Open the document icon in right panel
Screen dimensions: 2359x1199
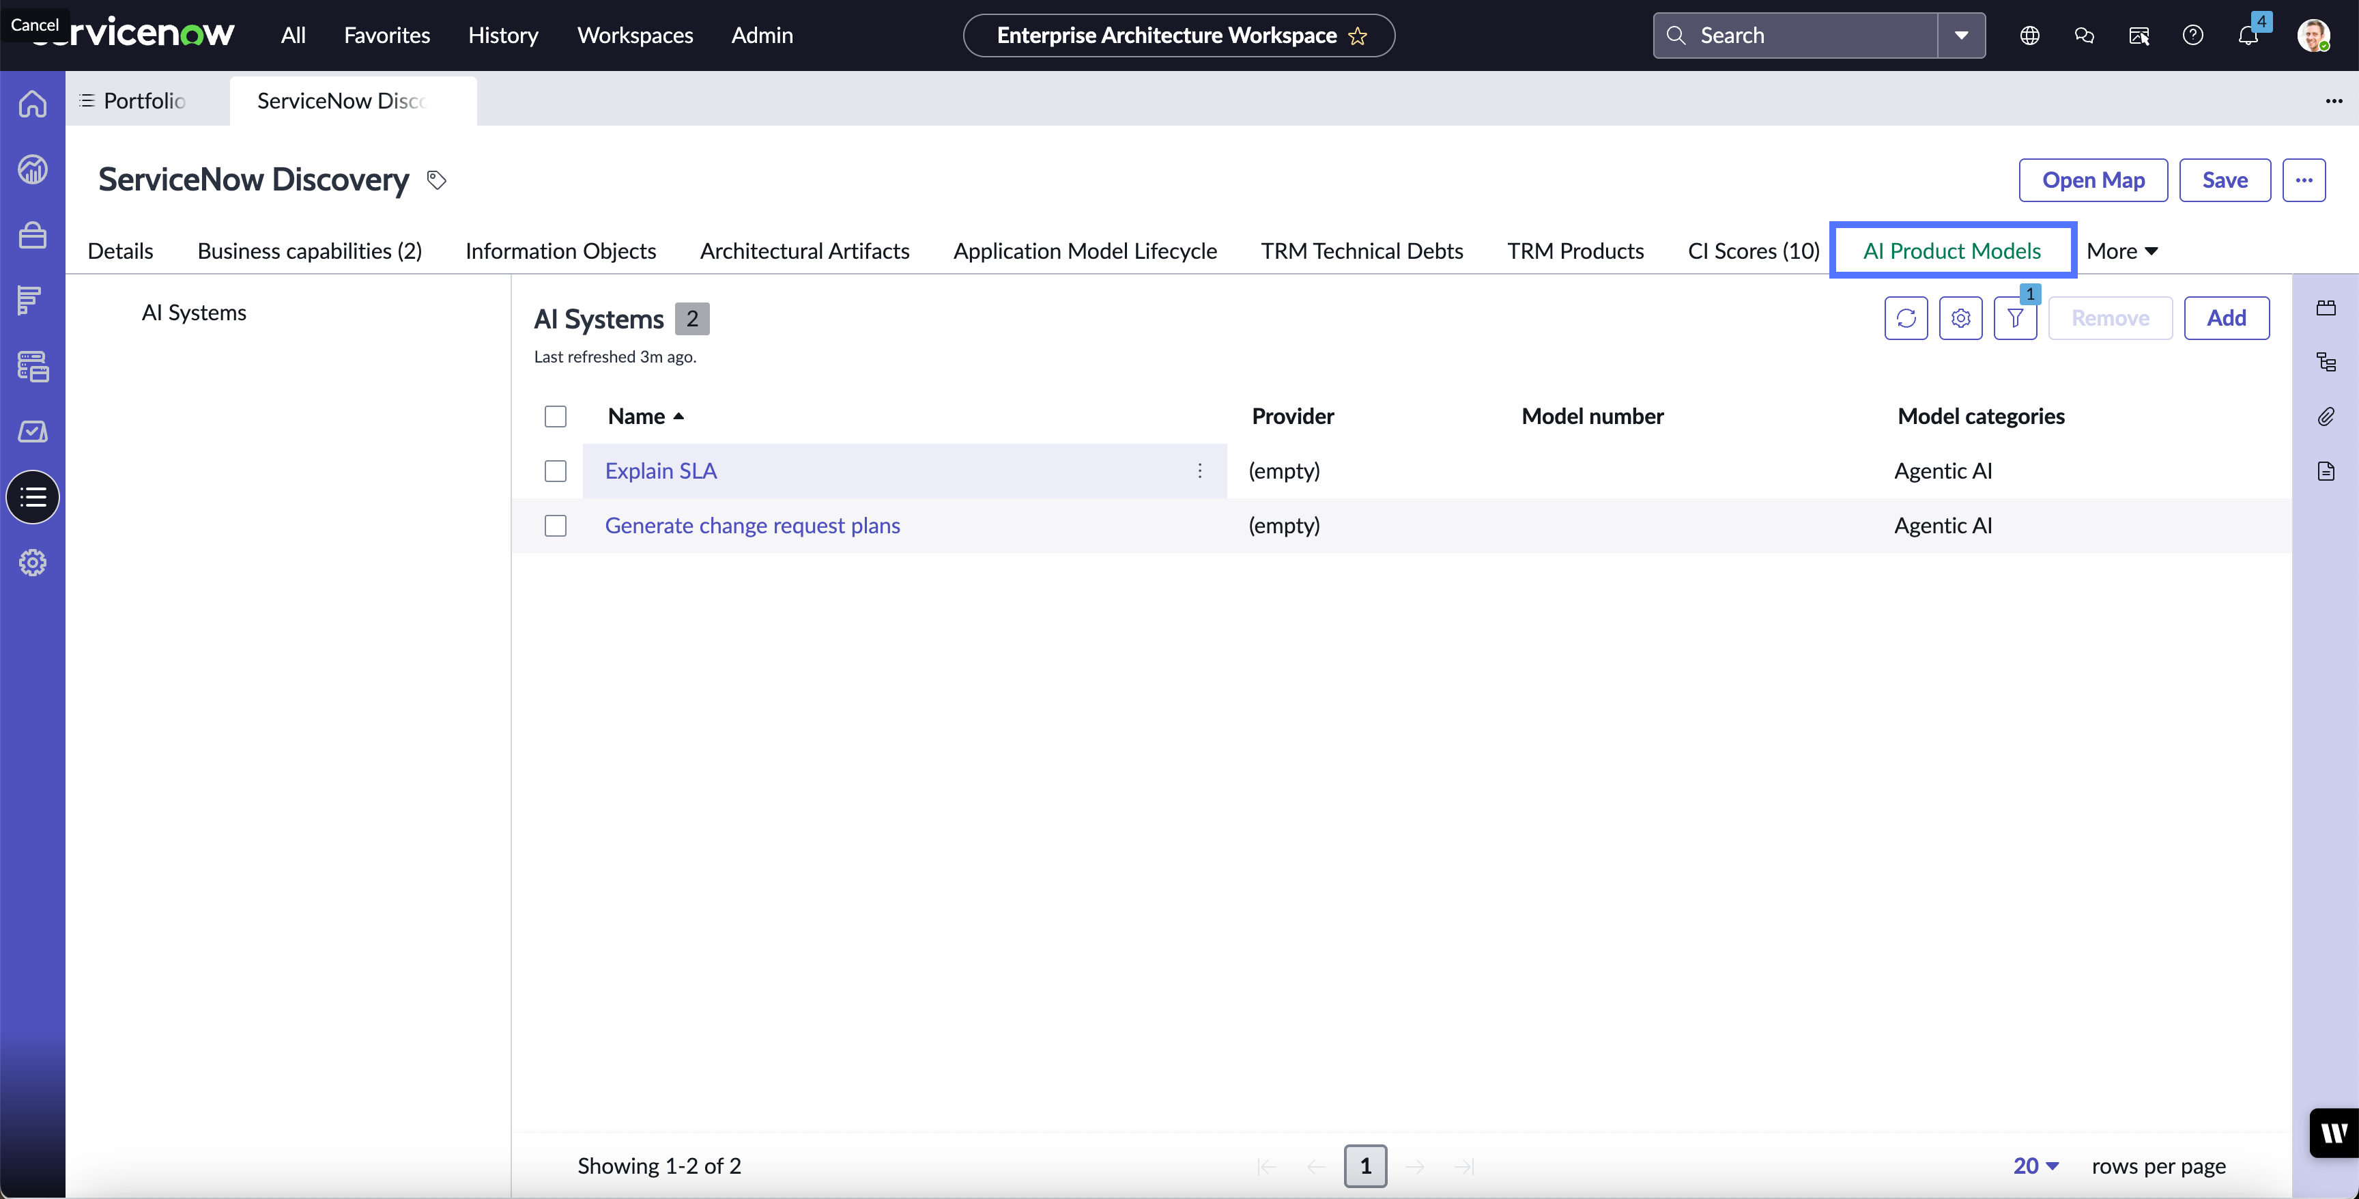(x=2326, y=471)
